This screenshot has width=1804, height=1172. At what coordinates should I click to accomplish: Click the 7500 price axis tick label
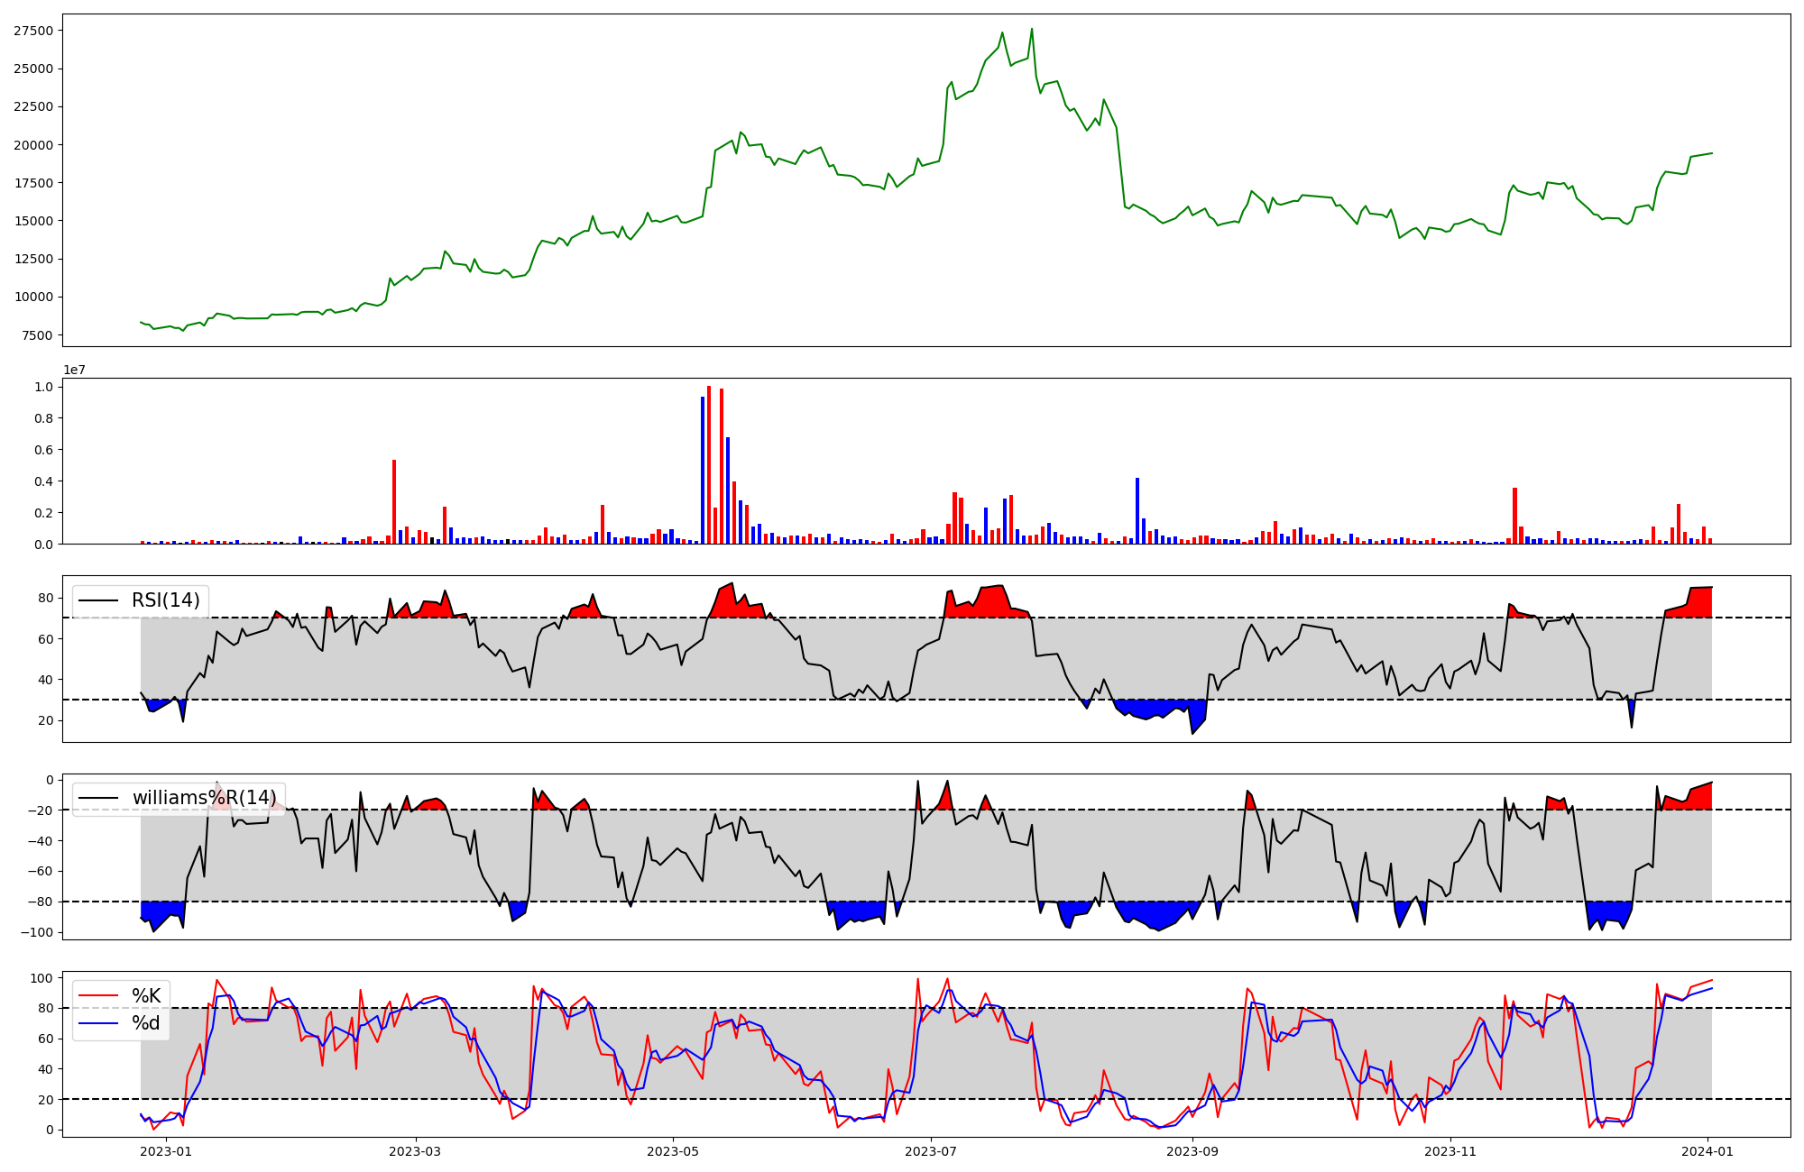[36, 335]
